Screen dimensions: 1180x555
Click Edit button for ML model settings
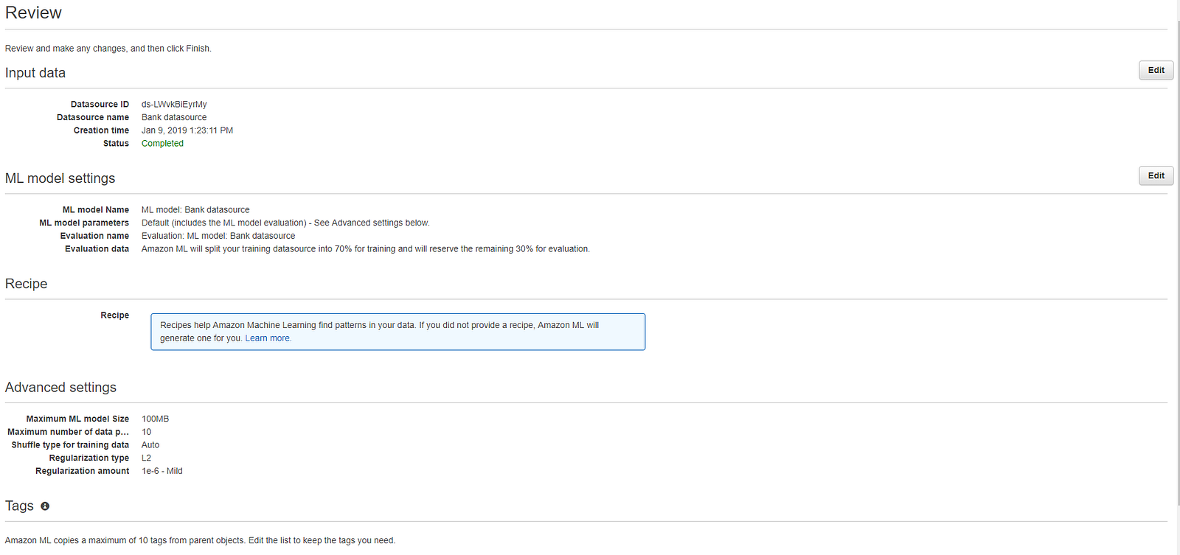(x=1156, y=176)
